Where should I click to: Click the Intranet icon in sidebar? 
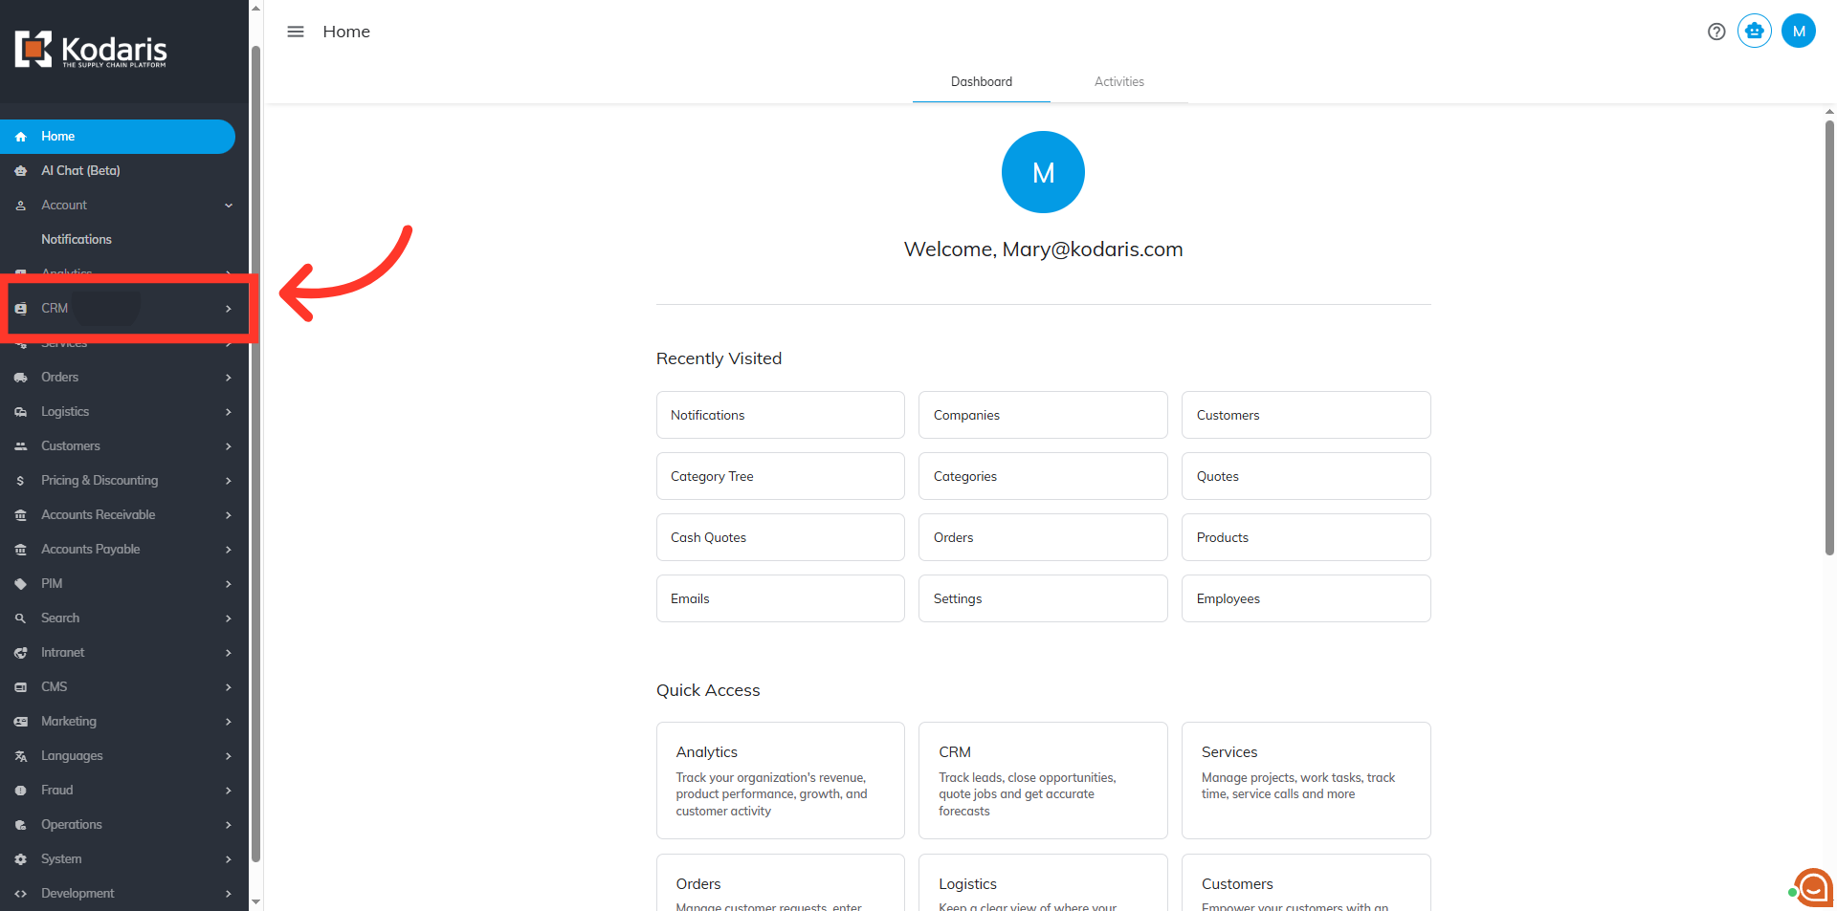tap(21, 653)
